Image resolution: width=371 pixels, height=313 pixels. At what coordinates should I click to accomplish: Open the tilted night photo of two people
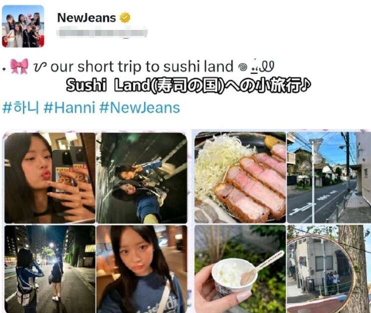pos(142,178)
